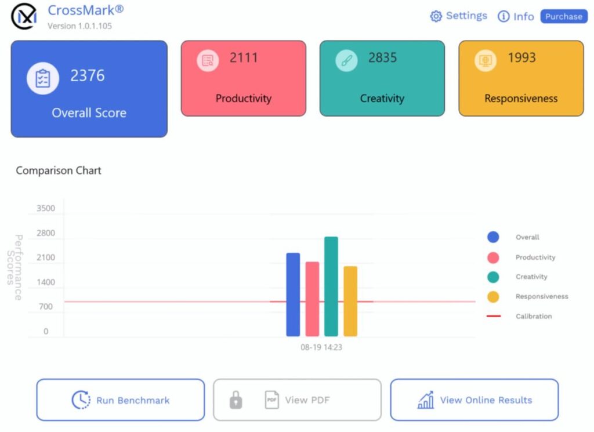Click the CrossMark logo icon
This screenshot has height=432, width=594.
(x=24, y=17)
